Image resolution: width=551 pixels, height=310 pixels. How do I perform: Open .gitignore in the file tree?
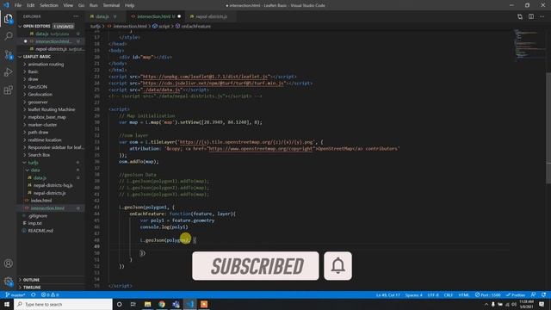pos(38,216)
